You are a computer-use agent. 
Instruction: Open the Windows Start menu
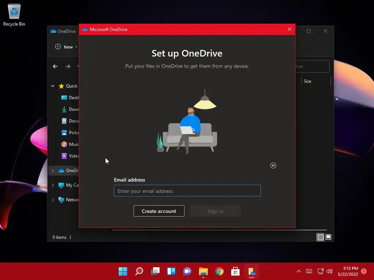coord(123,271)
